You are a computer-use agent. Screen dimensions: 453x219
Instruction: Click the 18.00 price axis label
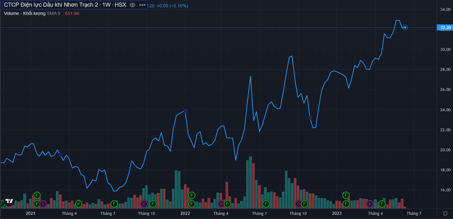coord(445,170)
